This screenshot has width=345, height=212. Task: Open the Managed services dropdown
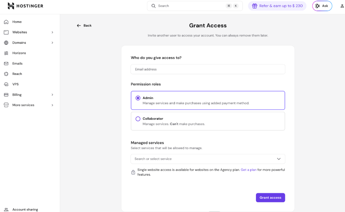point(208,159)
